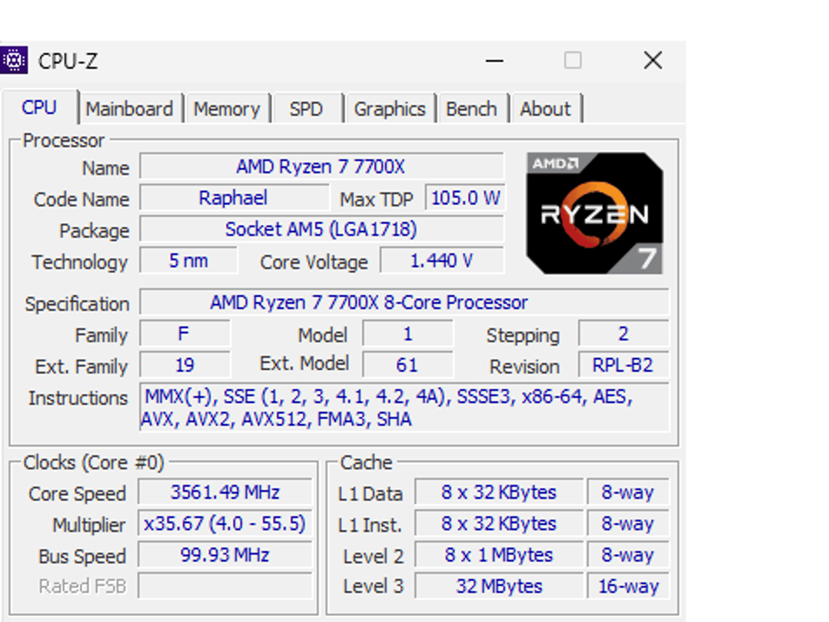
Task: Click the Revision value RPL-B2
Action: 623,365
